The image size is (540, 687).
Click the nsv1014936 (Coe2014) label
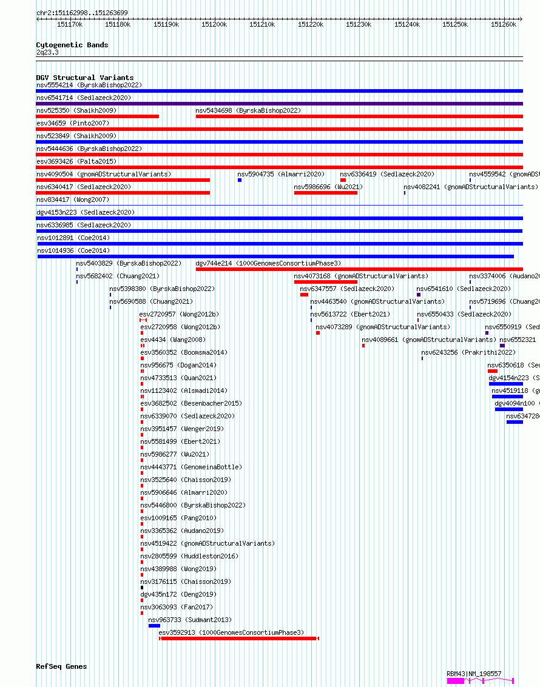tap(73, 250)
